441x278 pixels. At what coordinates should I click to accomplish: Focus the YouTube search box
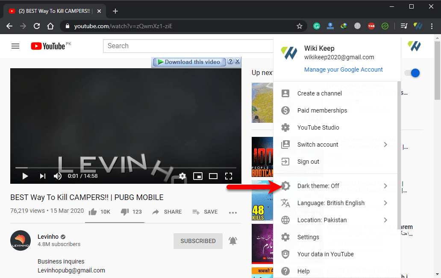[x=188, y=46]
